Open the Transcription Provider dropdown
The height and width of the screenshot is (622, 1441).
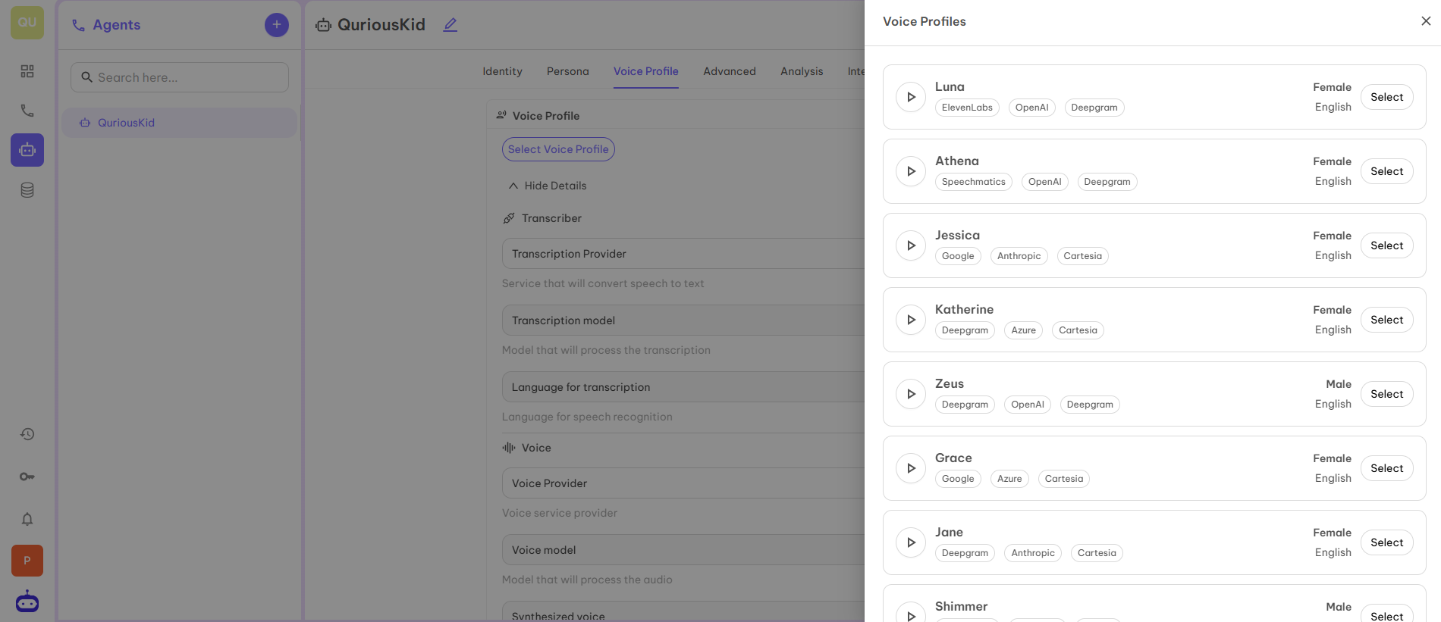point(683,254)
